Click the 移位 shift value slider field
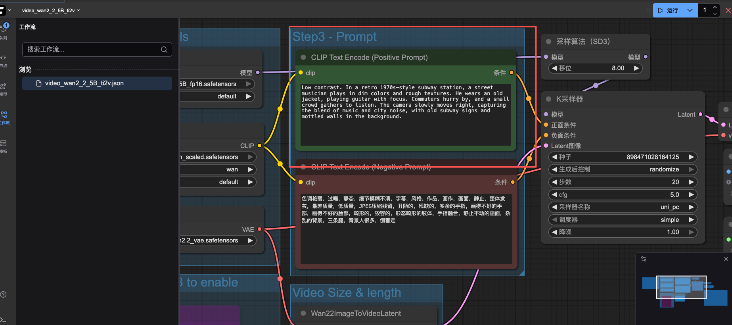Viewport: 732px width, 325px height. point(595,68)
